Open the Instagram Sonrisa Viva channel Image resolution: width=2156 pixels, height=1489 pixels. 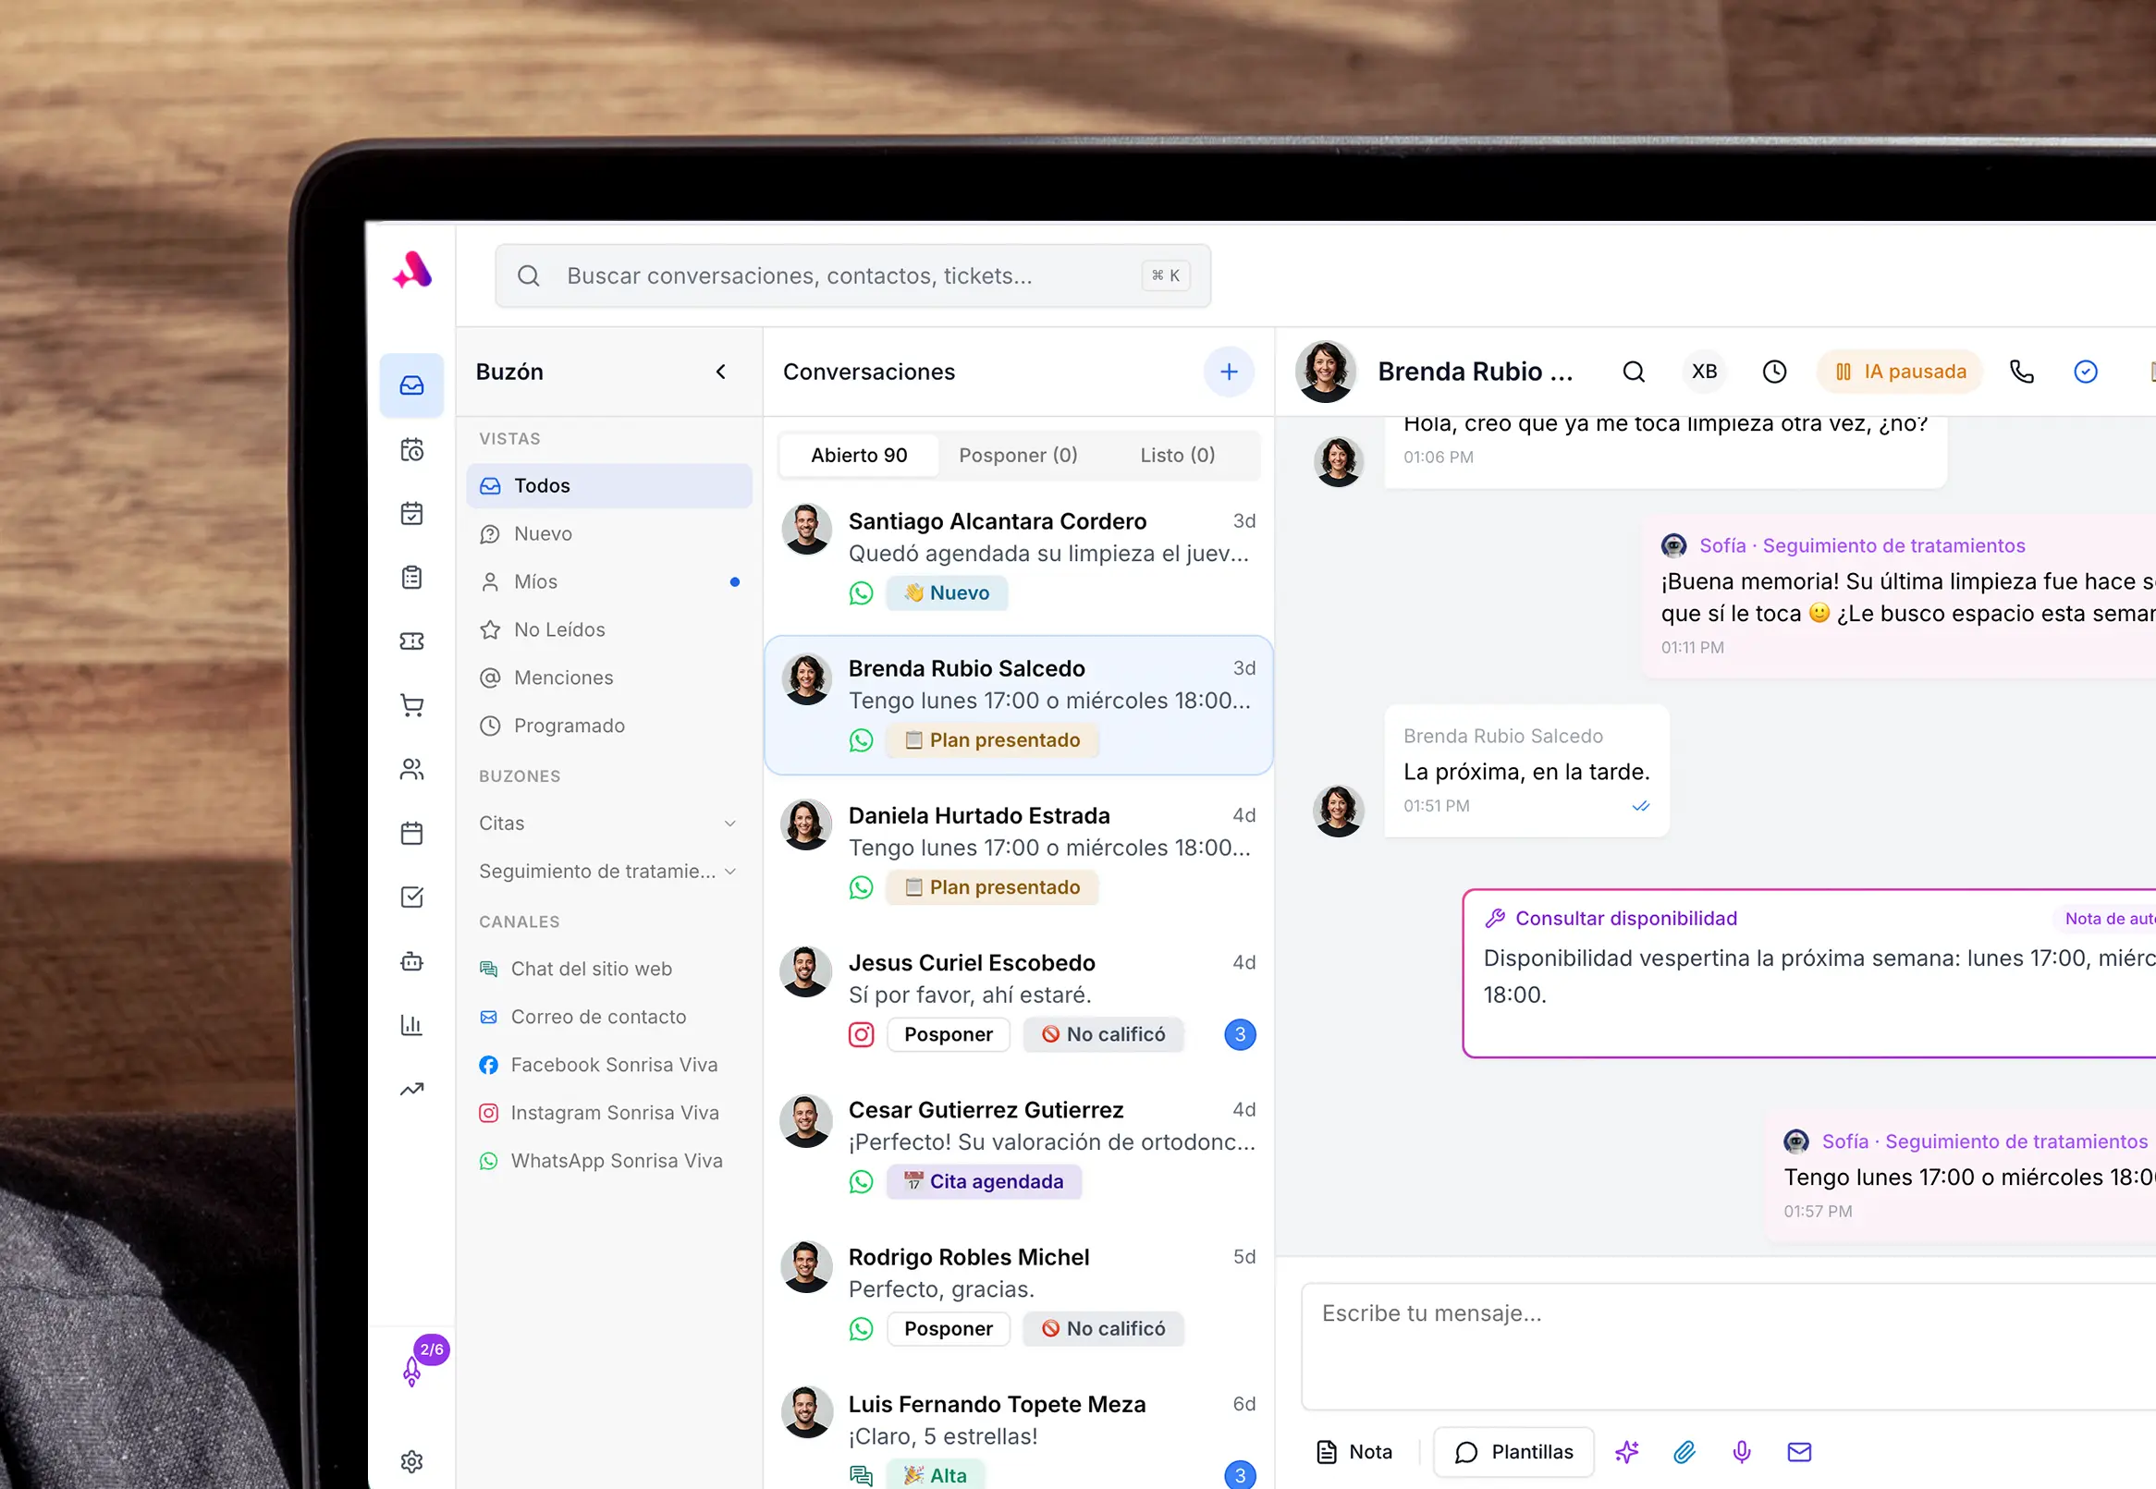609,1113
